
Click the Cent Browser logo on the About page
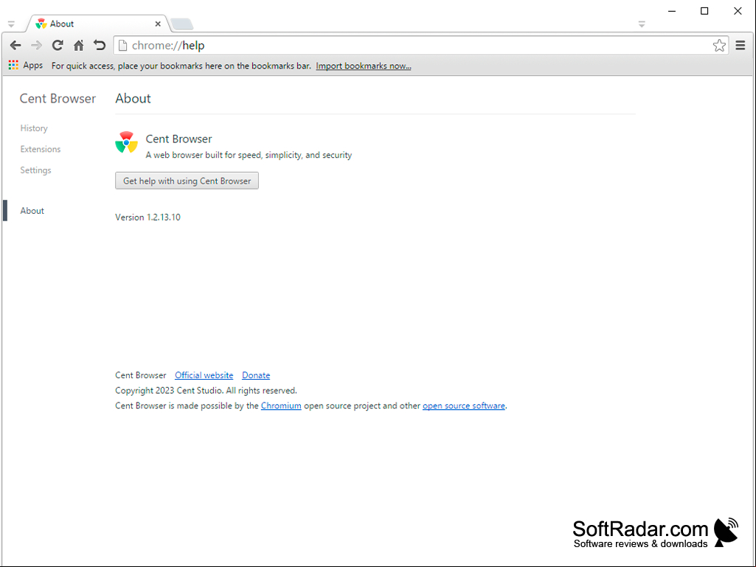coord(126,143)
